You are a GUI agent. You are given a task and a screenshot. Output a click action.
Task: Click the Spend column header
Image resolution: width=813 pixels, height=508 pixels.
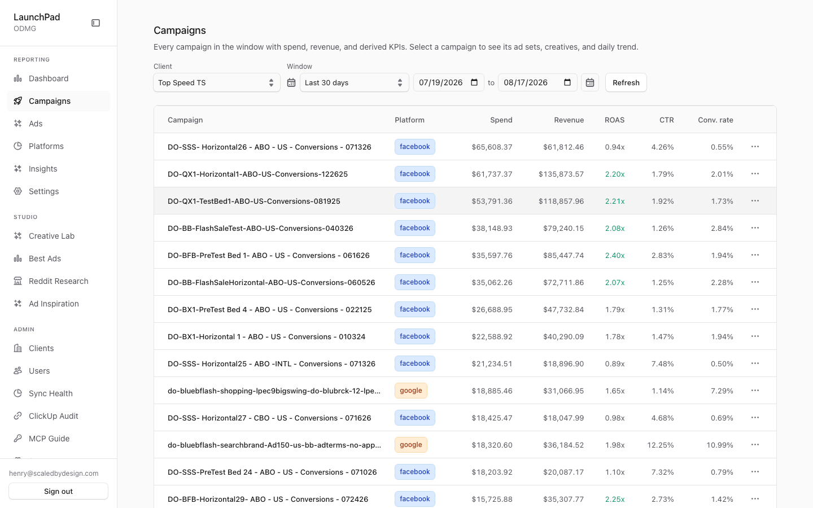(x=501, y=120)
